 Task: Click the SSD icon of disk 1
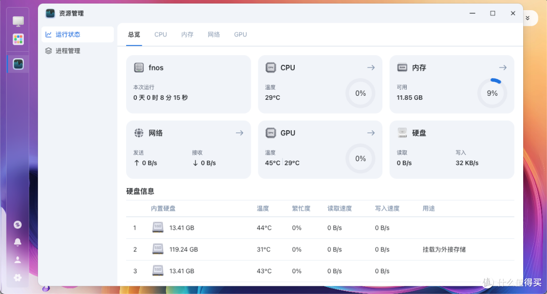[158, 228]
